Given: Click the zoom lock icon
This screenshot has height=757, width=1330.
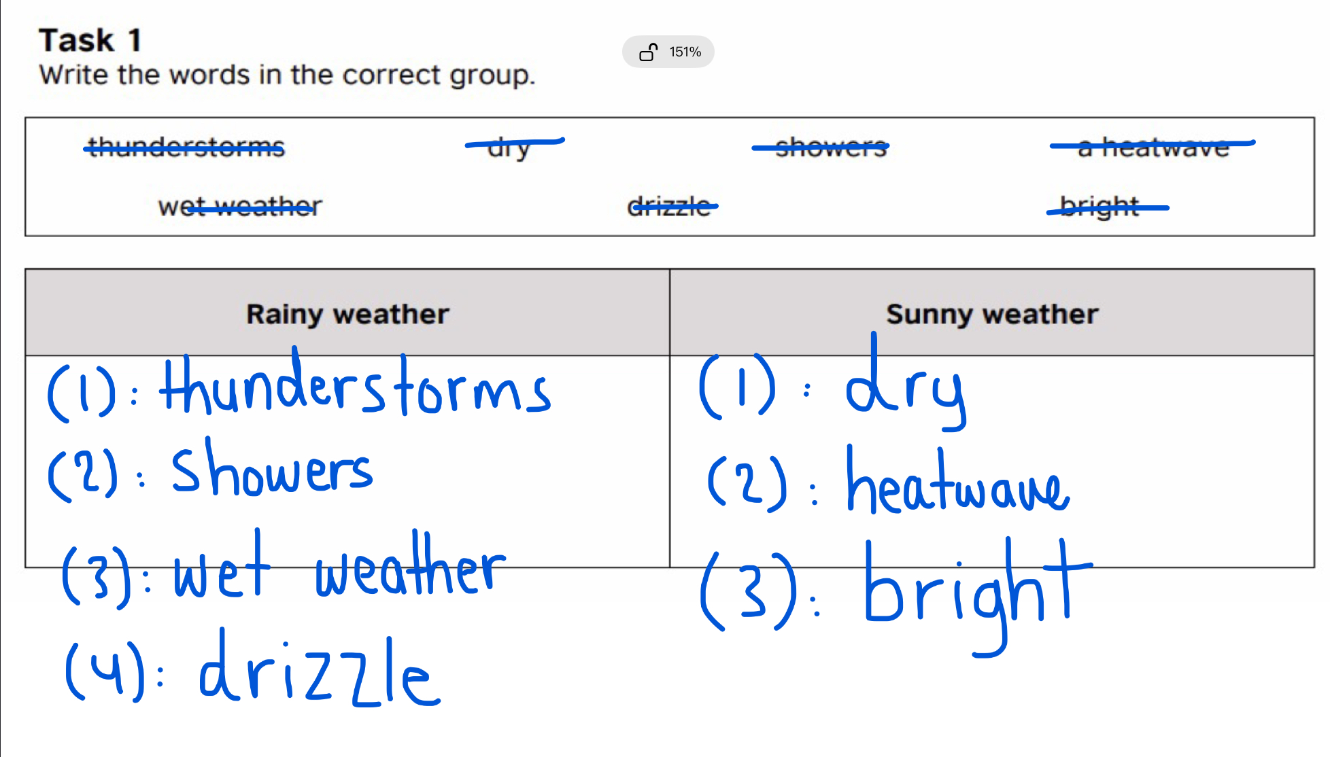Looking at the screenshot, I should [x=648, y=52].
